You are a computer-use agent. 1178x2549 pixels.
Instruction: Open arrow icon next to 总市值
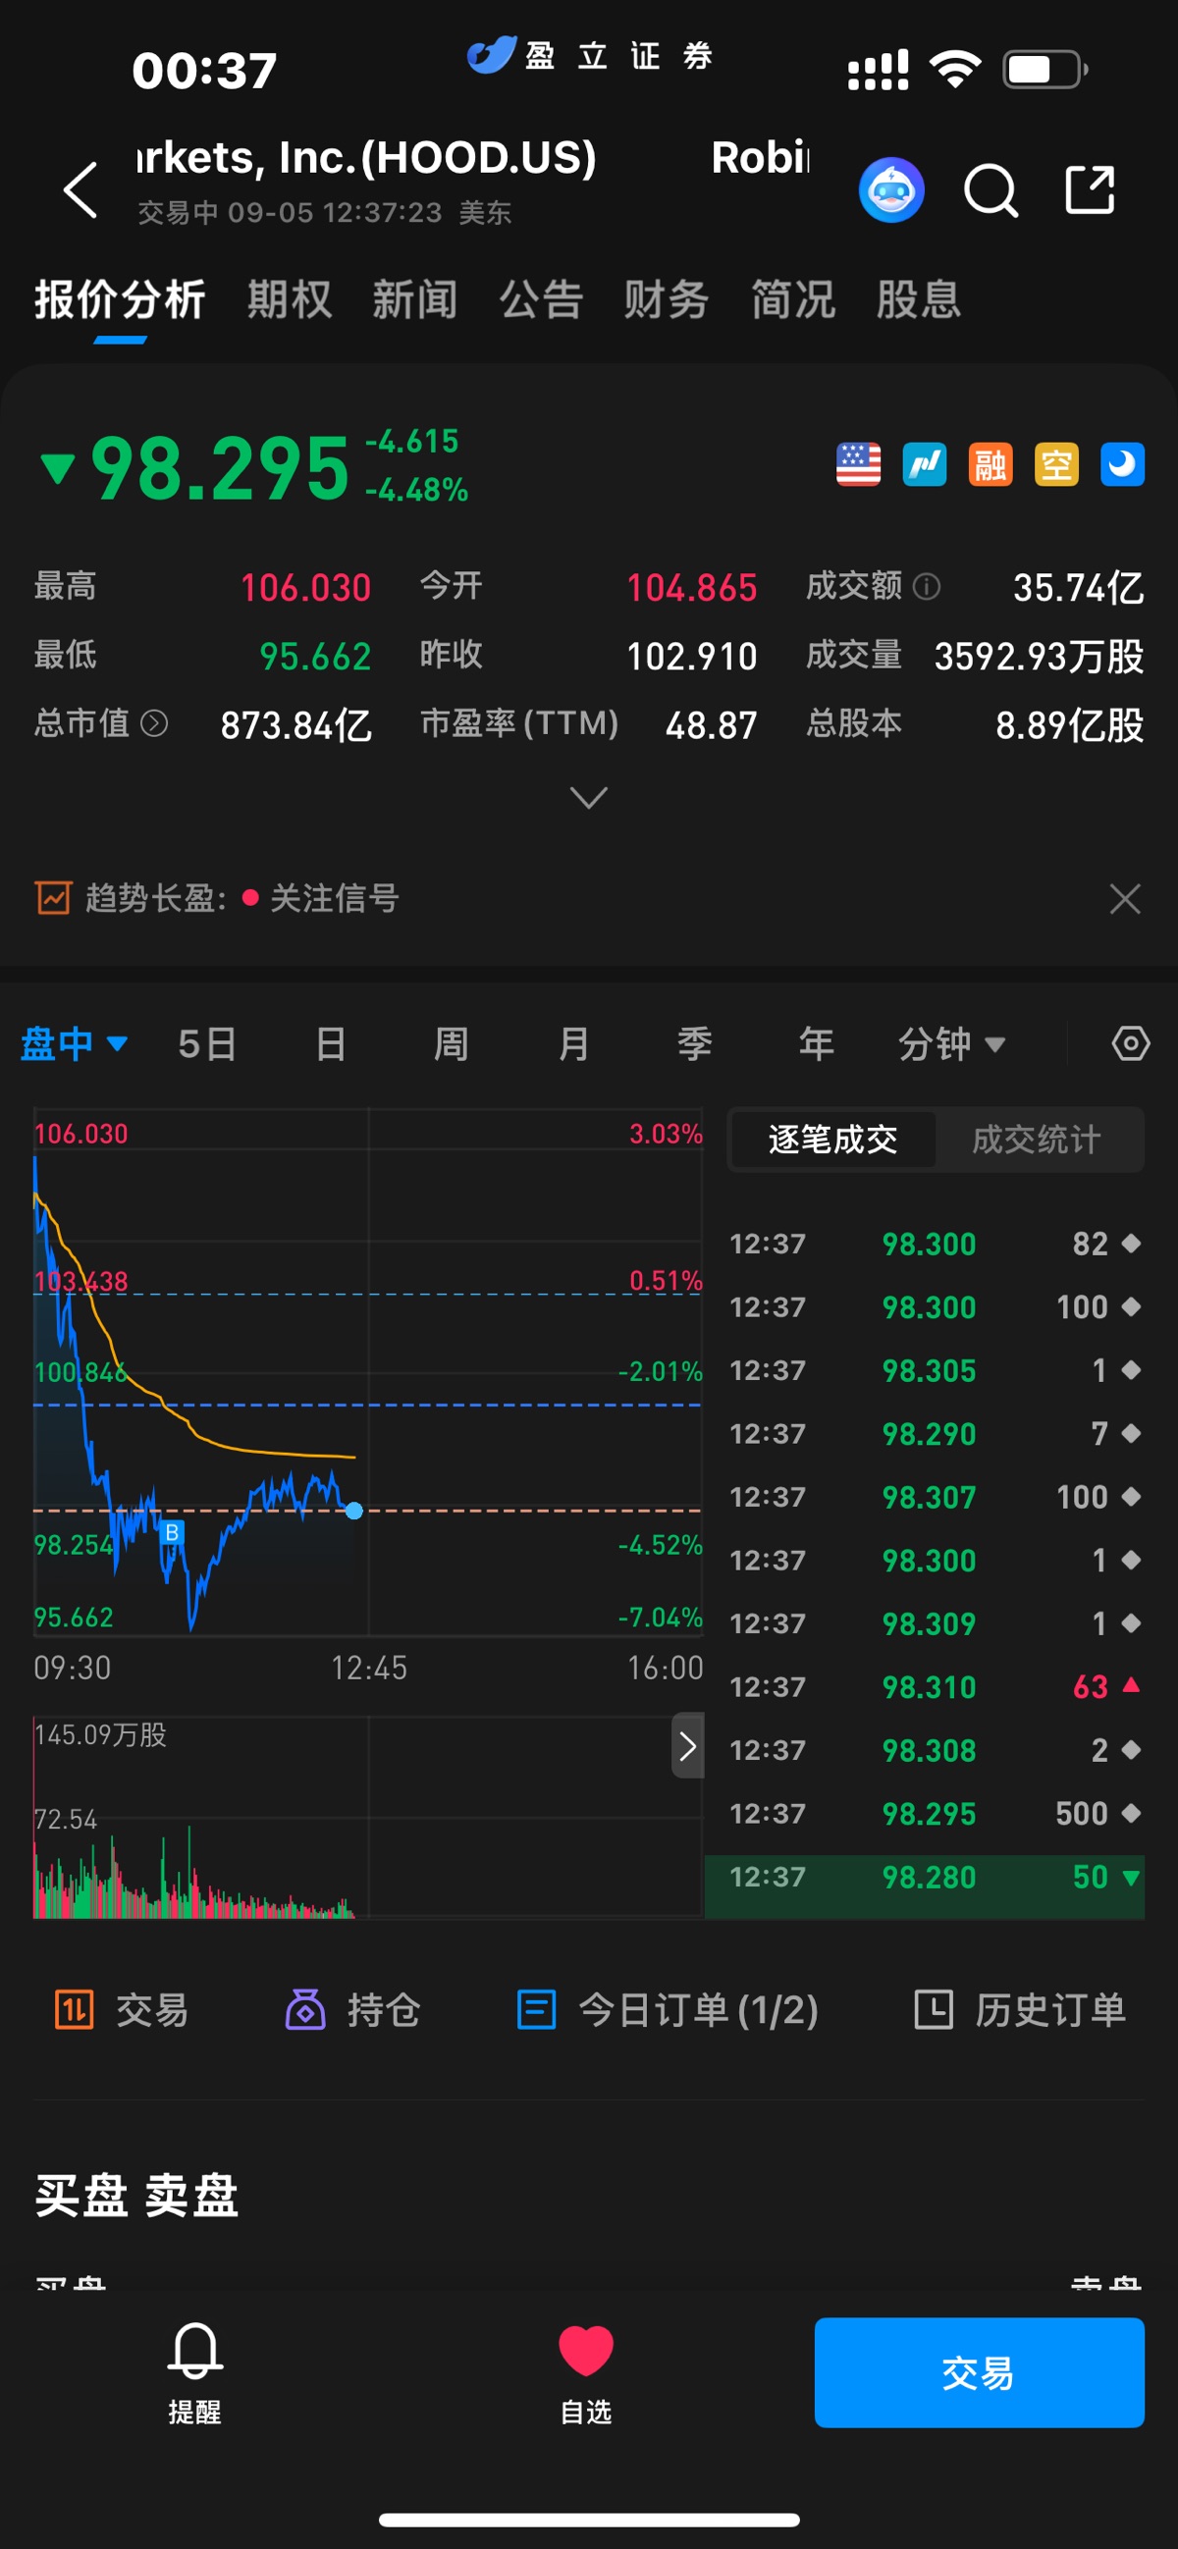pos(153,723)
